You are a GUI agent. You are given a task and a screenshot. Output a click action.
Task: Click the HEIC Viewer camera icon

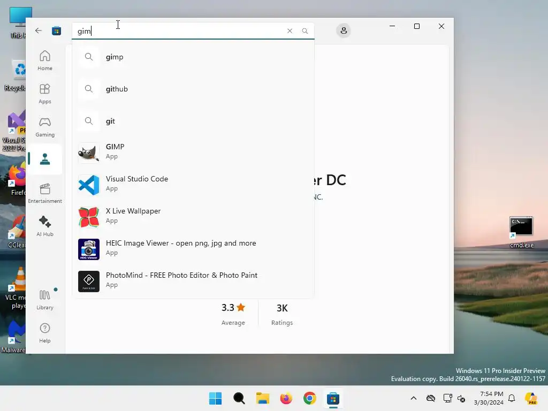pyautogui.click(x=88, y=249)
